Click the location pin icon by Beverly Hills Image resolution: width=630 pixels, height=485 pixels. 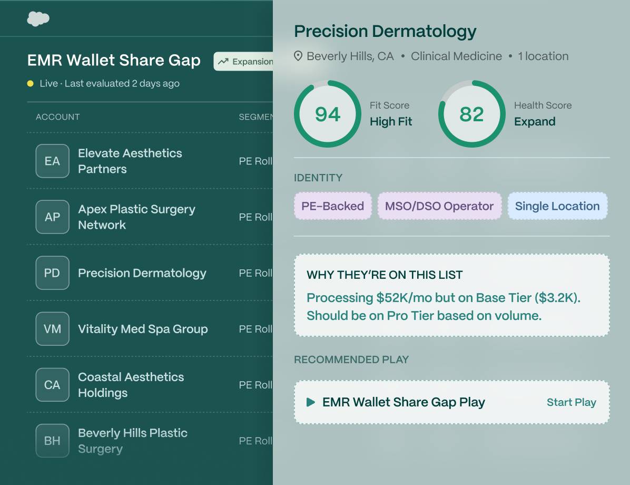pyautogui.click(x=298, y=56)
